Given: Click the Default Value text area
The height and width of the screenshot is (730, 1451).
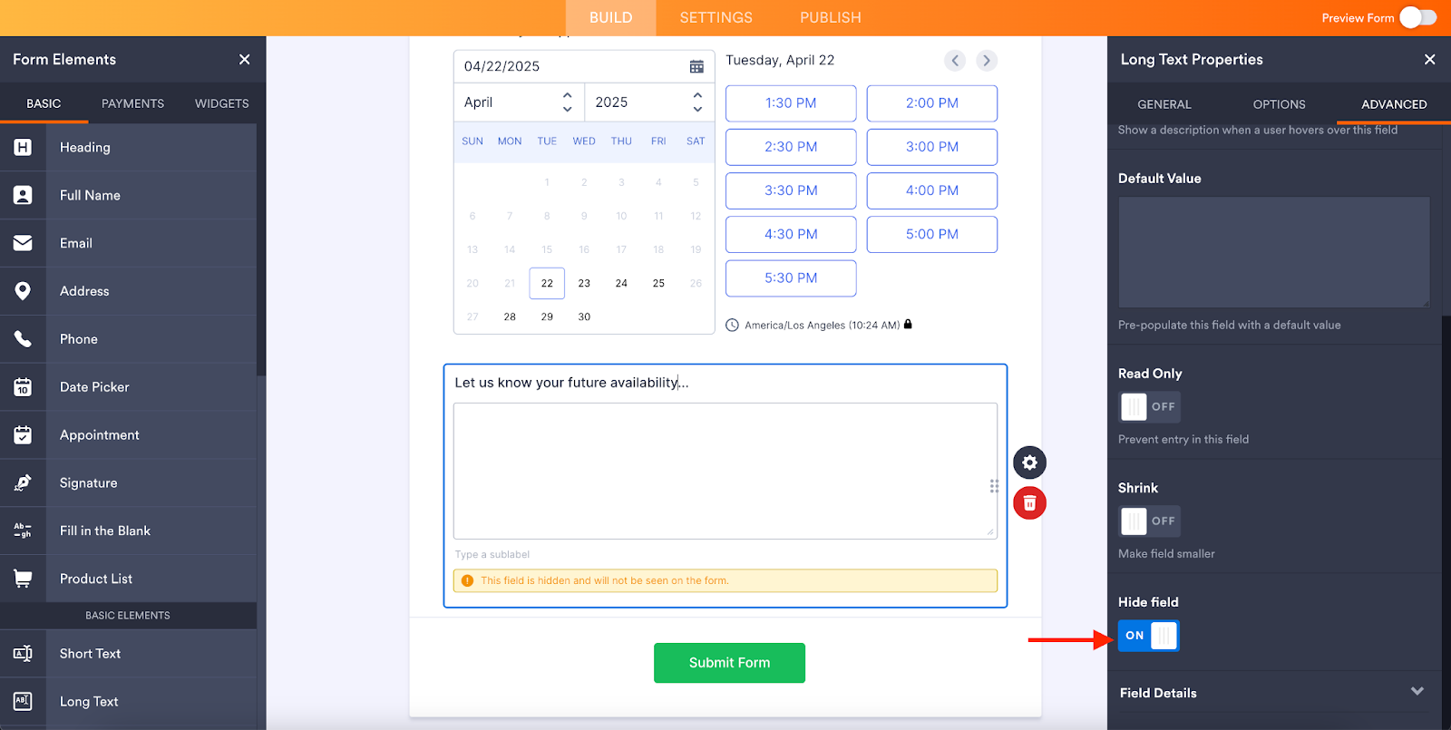Looking at the screenshot, I should pos(1273,252).
